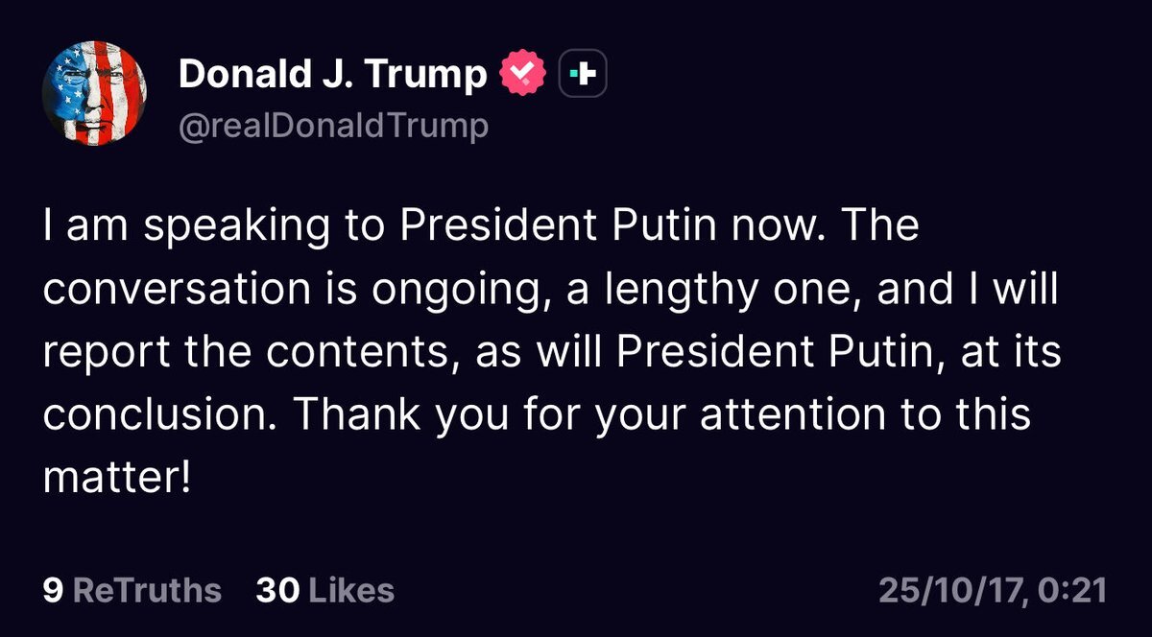The image size is (1152, 637).
Task: View the "30 Likes" list
Action: click(x=324, y=590)
